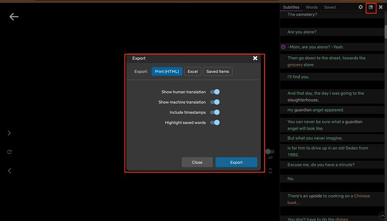Click the back arrow in the player
This screenshot has width=387, height=221.
coord(14,16)
